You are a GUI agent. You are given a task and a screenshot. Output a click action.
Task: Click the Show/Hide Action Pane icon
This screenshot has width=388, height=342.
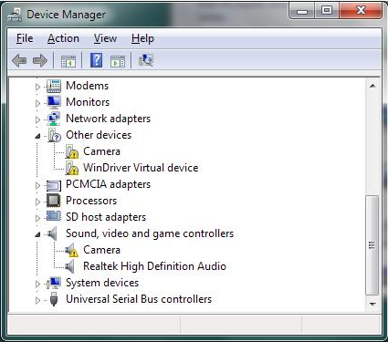coord(118,61)
